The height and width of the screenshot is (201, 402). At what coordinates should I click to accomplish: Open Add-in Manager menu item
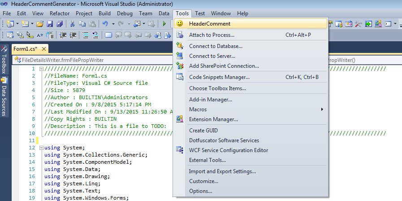tap(251, 99)
